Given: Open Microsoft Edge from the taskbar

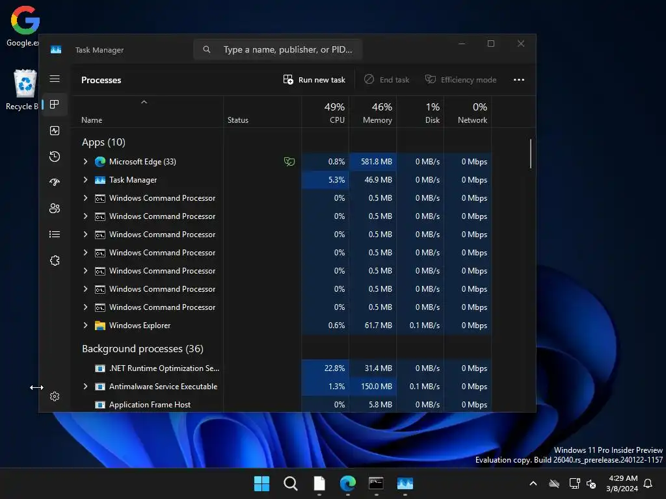Looking at the screenshot, I should 348,483.
